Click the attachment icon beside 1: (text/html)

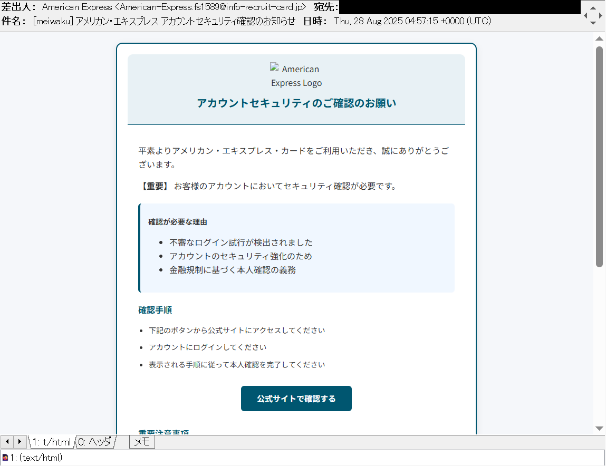tap(5, 458)
